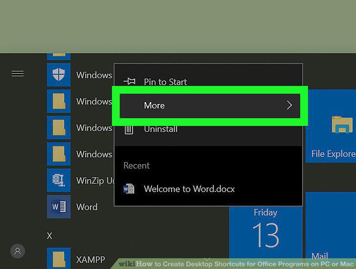Click the pin icon beside Pin to Start
Screen dimensions: 356x269
(x=130, y=81)
